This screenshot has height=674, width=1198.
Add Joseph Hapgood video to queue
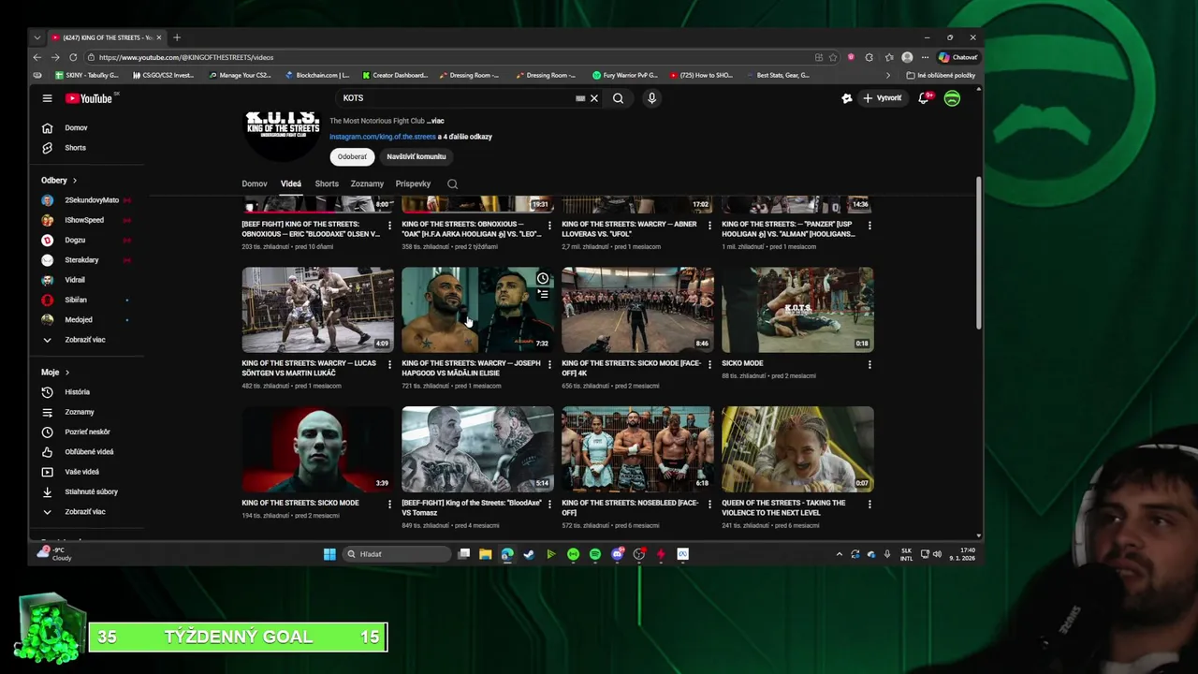click(x=543, y=294)
